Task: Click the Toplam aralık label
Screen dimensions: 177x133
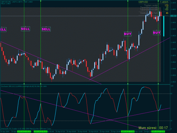Action: (x=151, y=5)
